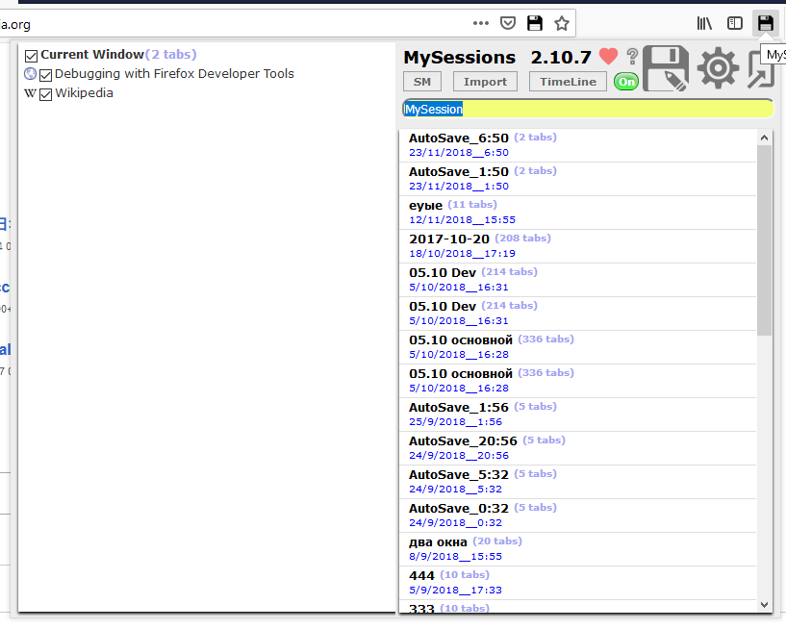
Task: Click the Wikipedia W favicon
Action: pos(30,93)
